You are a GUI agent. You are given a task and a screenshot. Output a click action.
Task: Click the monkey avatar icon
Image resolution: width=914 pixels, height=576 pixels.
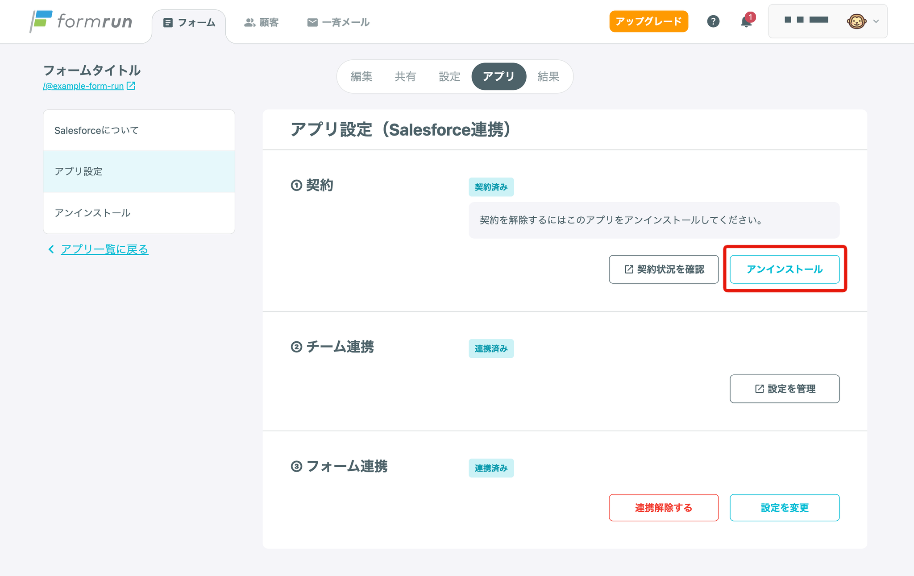[x=856, y=21]
